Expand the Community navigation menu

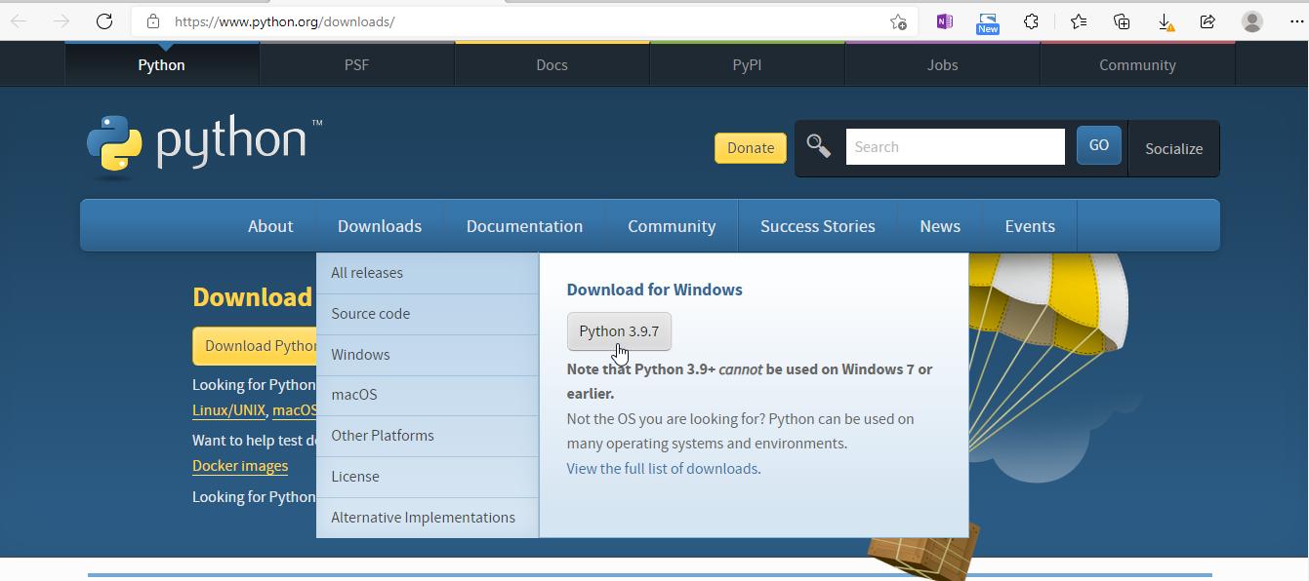point(672,226)
